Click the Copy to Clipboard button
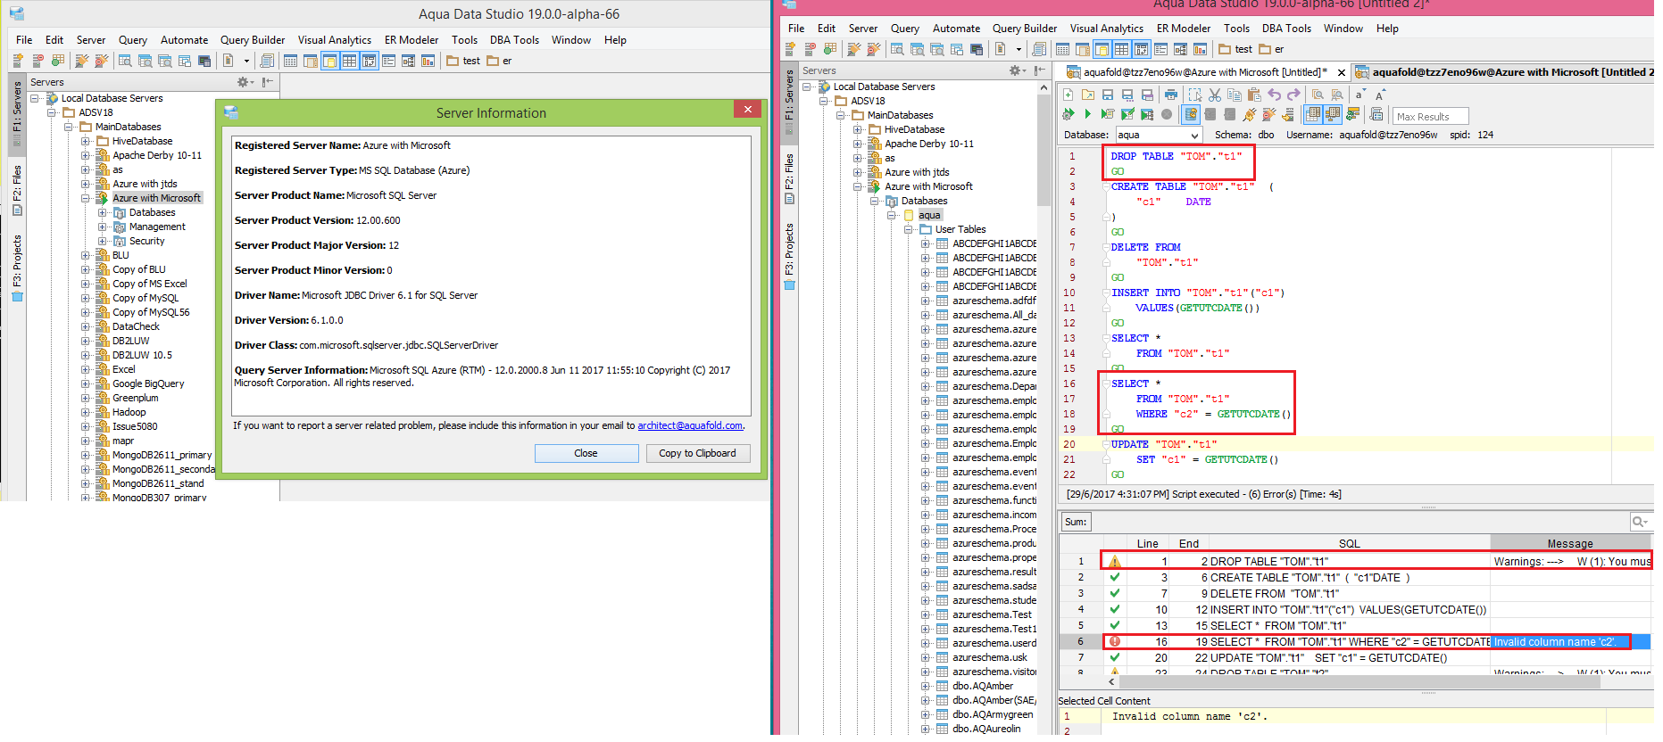Viewport: 1663px width, 742px height. [697, 453]
